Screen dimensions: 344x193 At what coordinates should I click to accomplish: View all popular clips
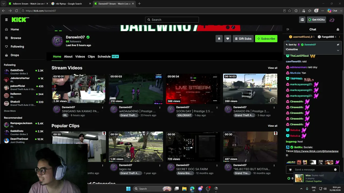273,126
